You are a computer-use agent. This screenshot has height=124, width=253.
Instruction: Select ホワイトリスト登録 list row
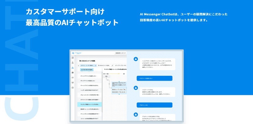(x=90, y=100)
